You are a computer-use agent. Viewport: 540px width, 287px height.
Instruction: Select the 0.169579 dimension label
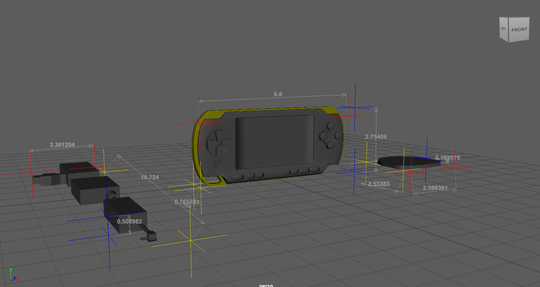click(448, 158)
